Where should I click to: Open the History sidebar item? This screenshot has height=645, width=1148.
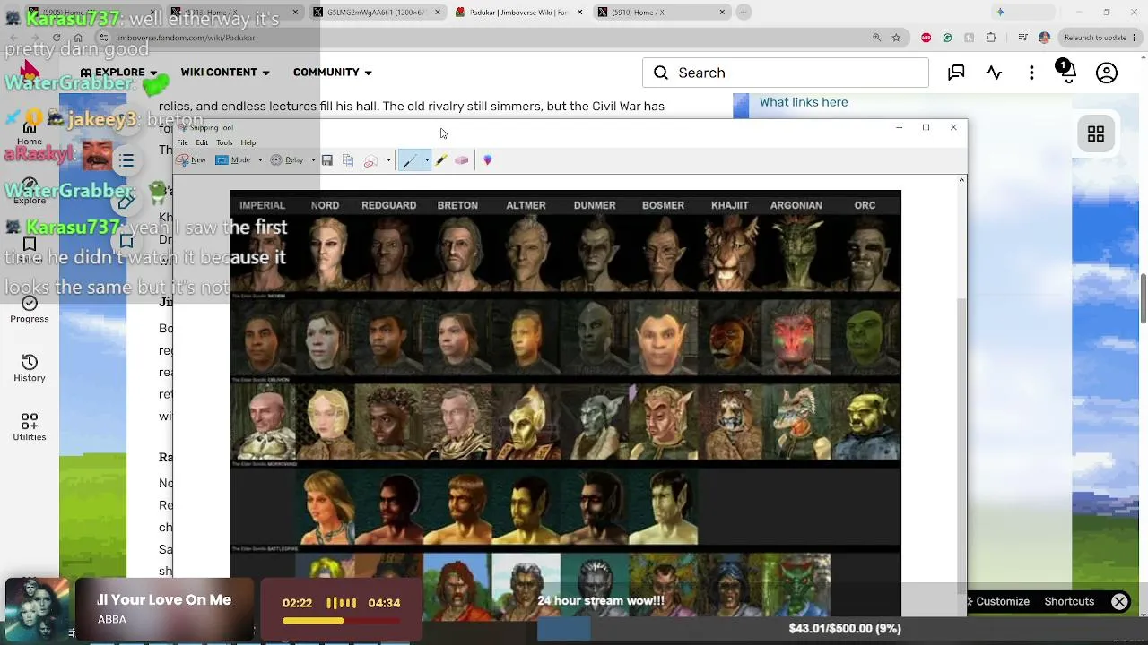coord(30,368)
